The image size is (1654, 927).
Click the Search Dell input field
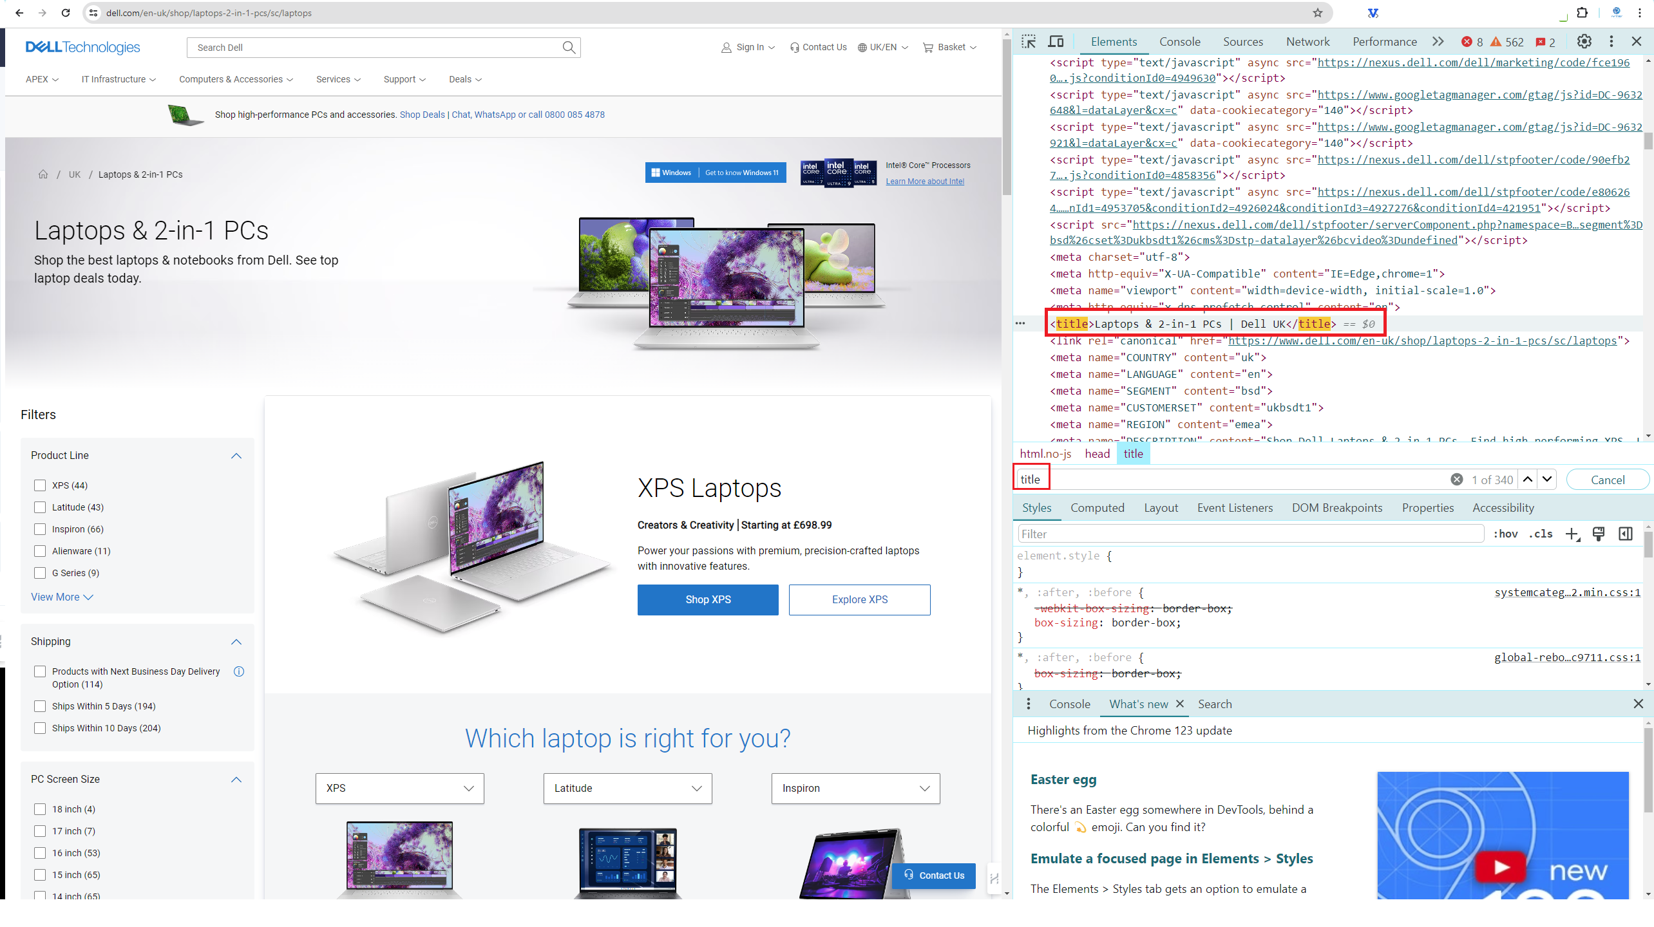(374, 47)
